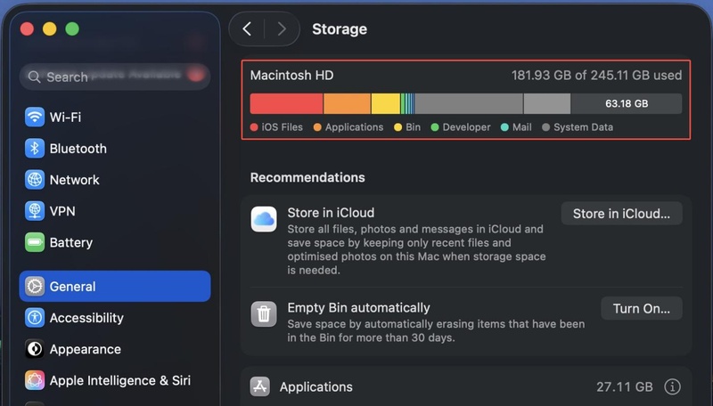This screenshot has height=406, width=713.
Task: Select the General gear icon
Action: coord(35,286)
